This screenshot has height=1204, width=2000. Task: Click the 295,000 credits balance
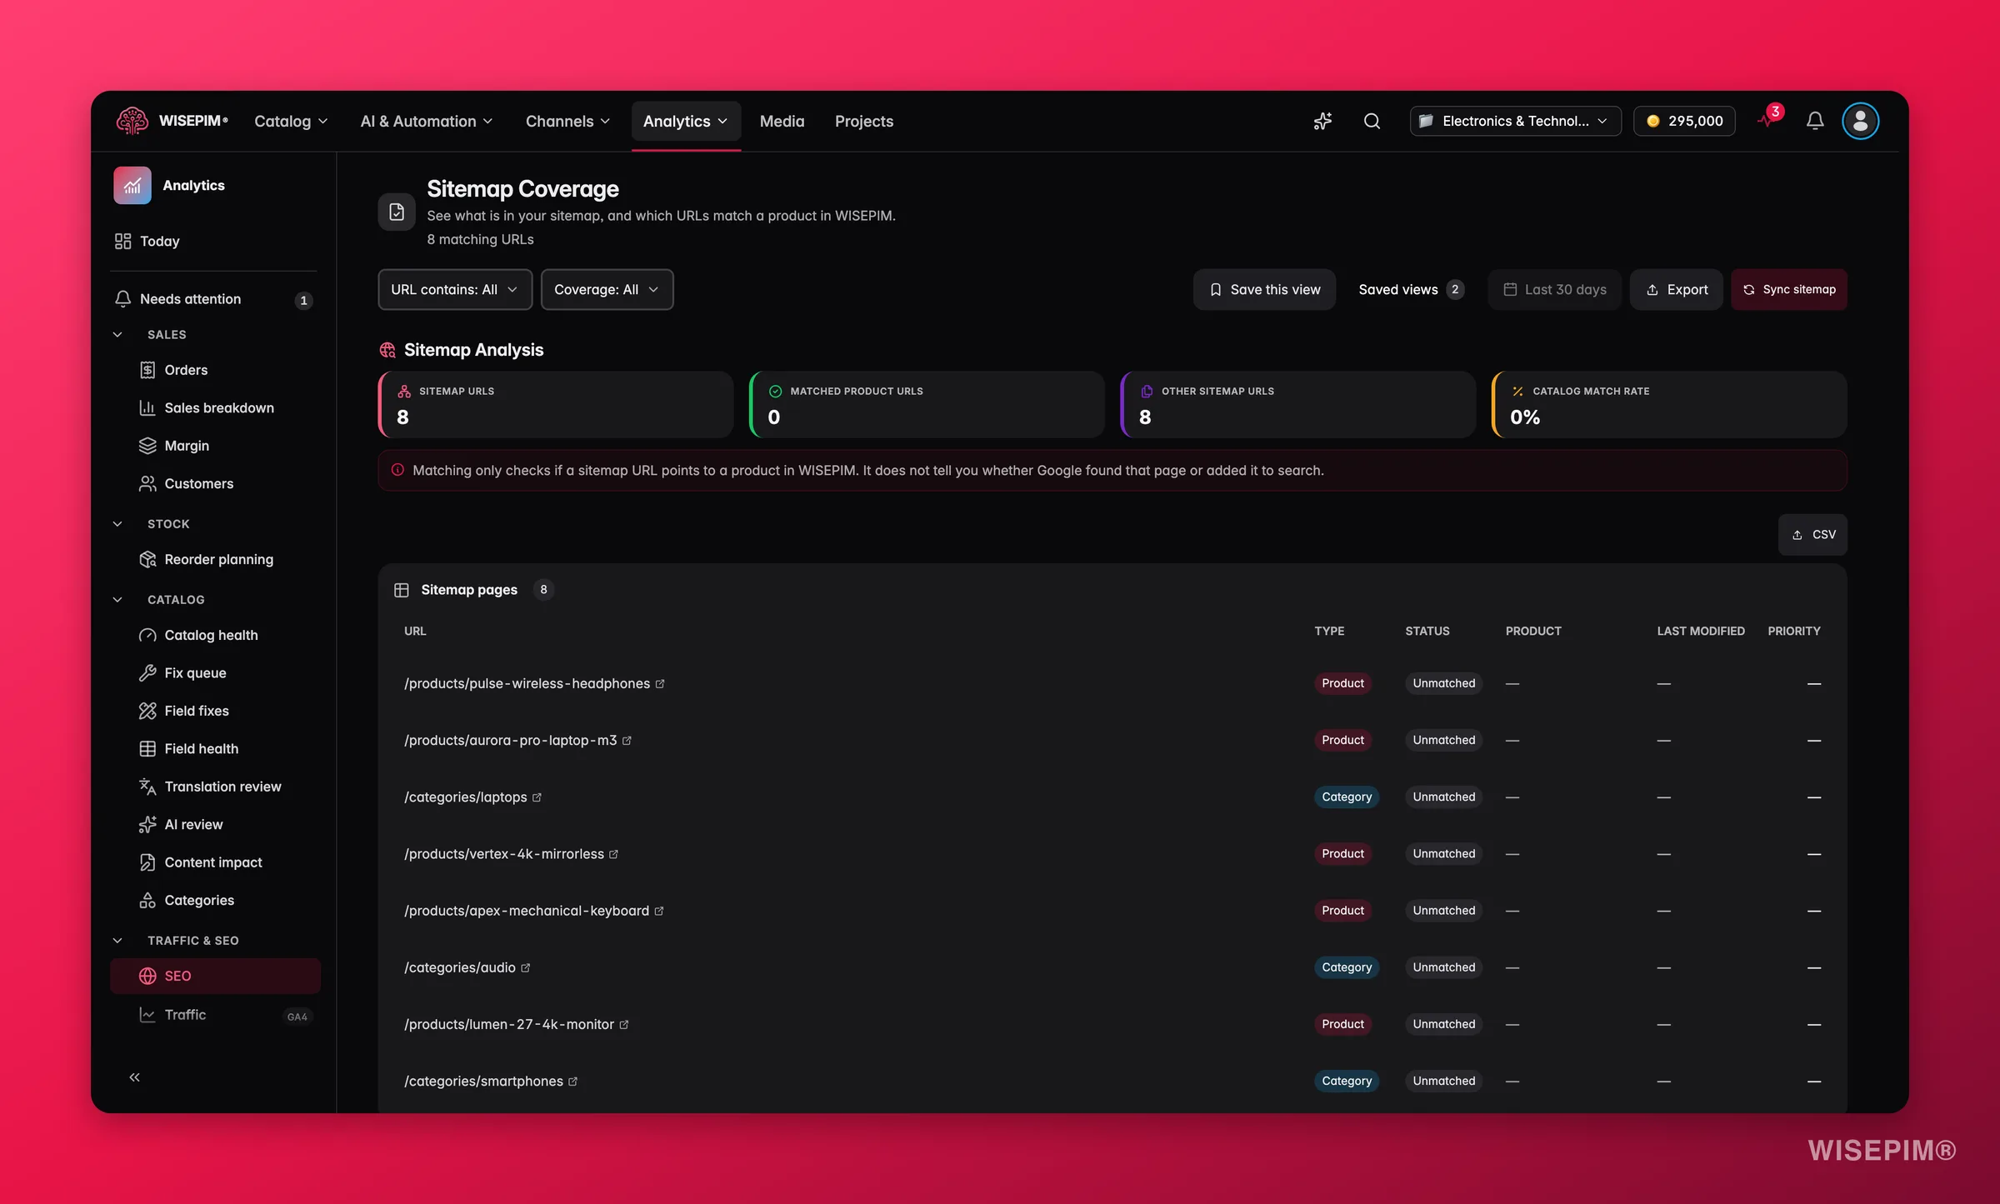[x=1684, y=121]
